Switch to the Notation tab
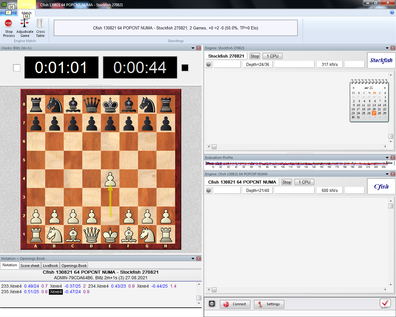Screen dimensions: 396x317 click(10, 265)
